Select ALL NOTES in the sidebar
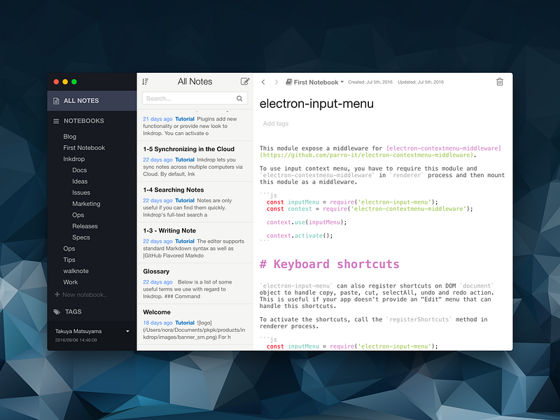Viewport: 560px width, 420px height. tap(92, 101)
